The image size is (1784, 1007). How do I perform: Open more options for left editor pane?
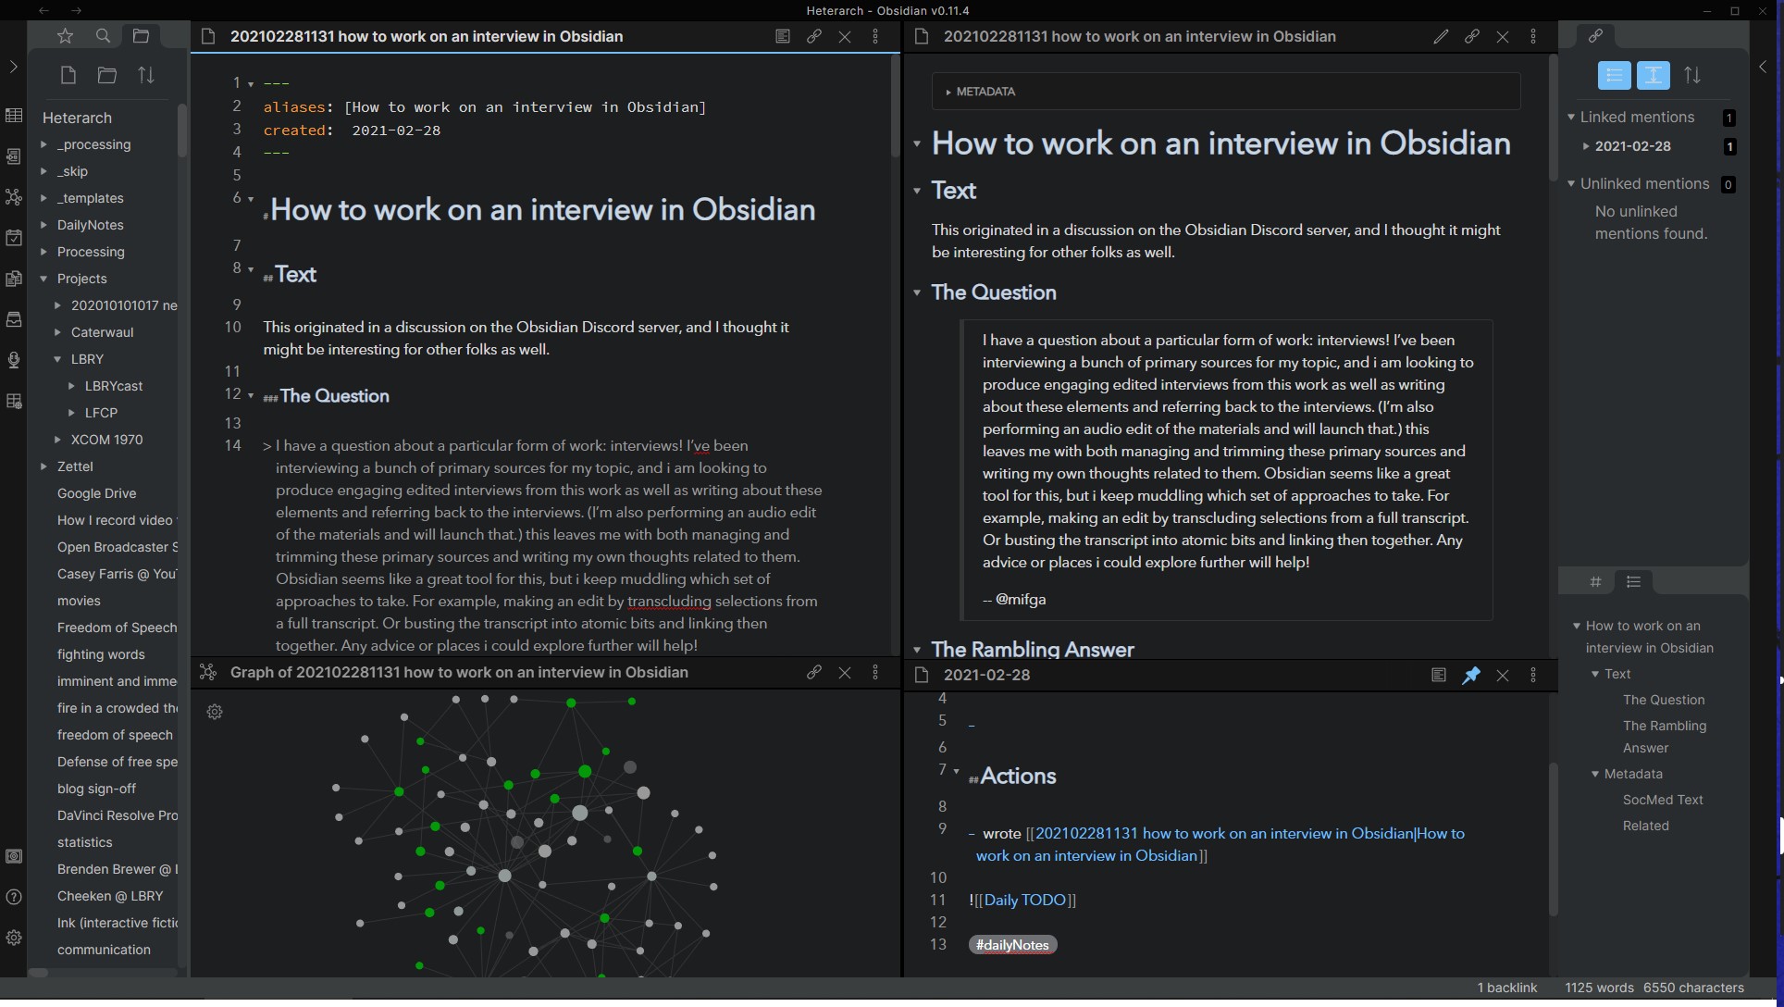[x=875, y=37]
